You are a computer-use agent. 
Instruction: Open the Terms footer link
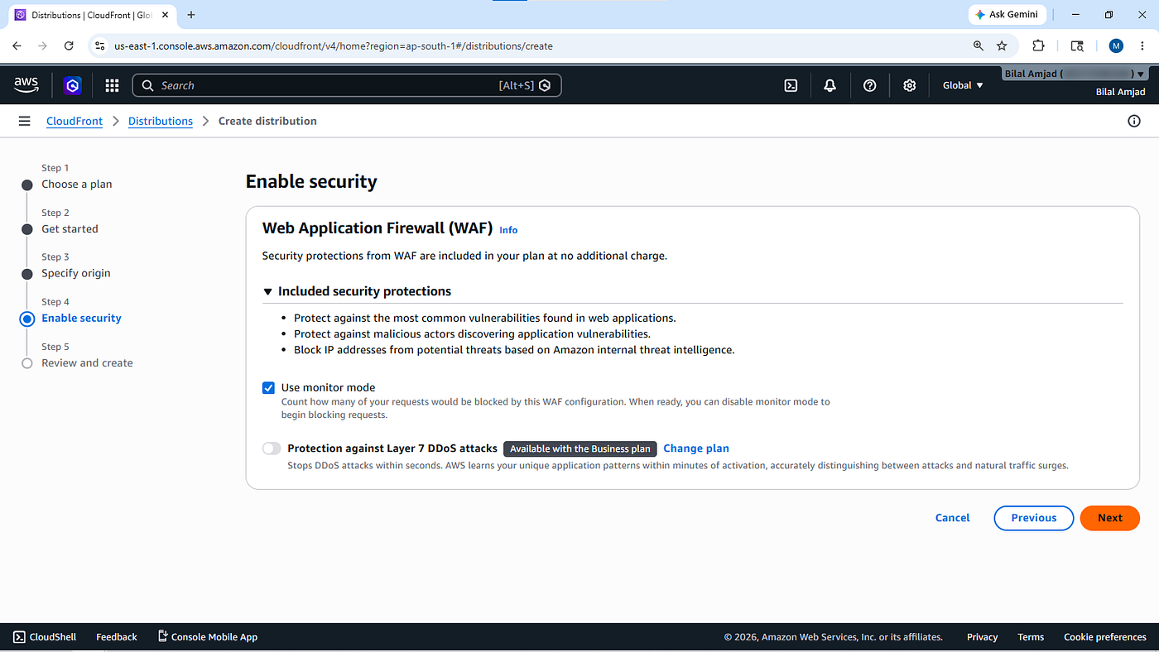(x=1031, y=637)
